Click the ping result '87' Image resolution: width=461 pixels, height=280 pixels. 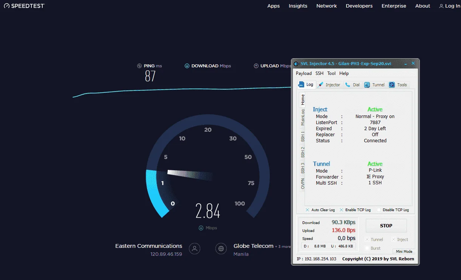(150, 76)
